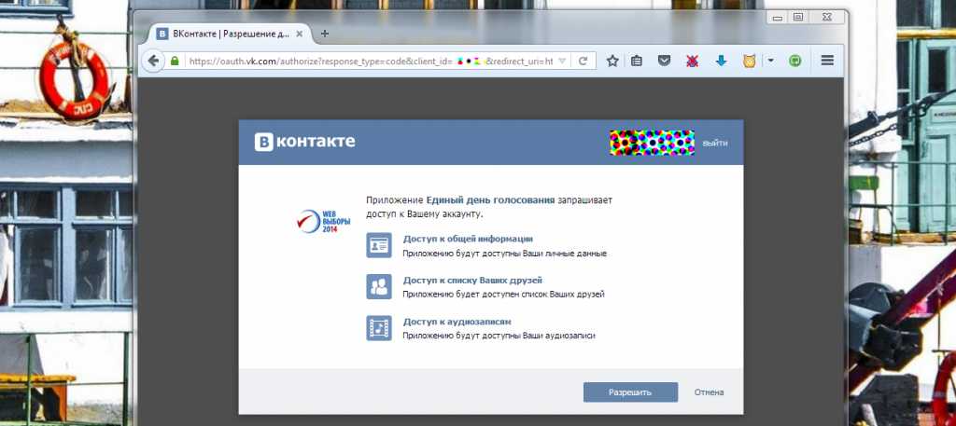Click the obscured username in header
The width and height of the screenshot is (956, 426).
(x=653, y=143)
